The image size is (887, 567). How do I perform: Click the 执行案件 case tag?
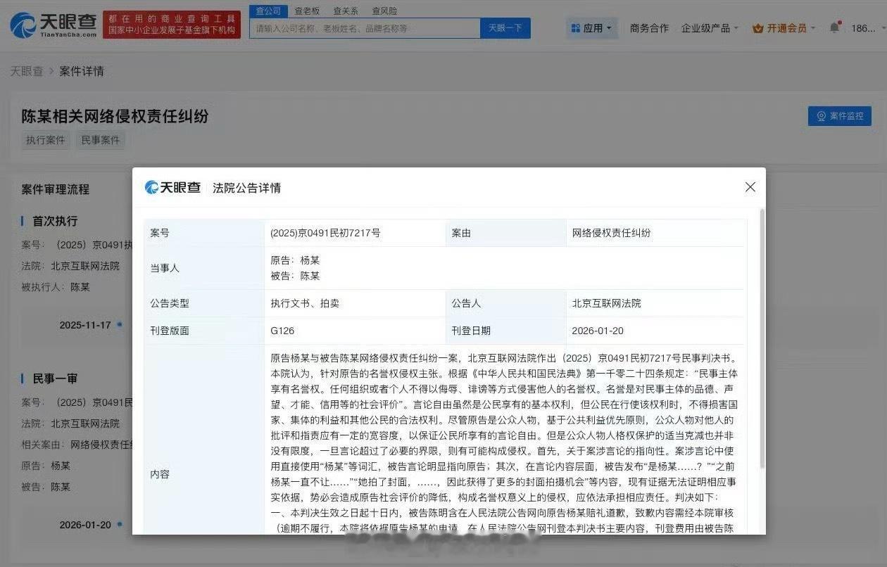[45, 140]
